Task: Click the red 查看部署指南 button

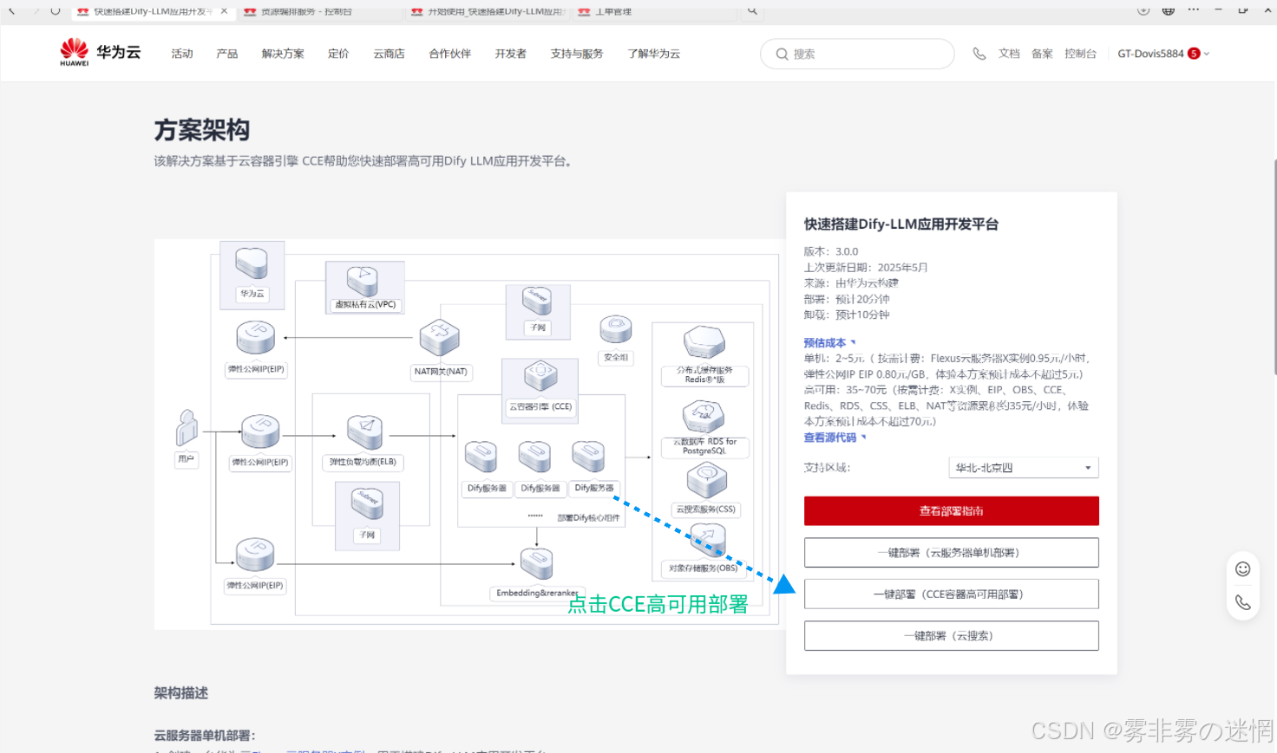Action: click(x=952, y=511)
